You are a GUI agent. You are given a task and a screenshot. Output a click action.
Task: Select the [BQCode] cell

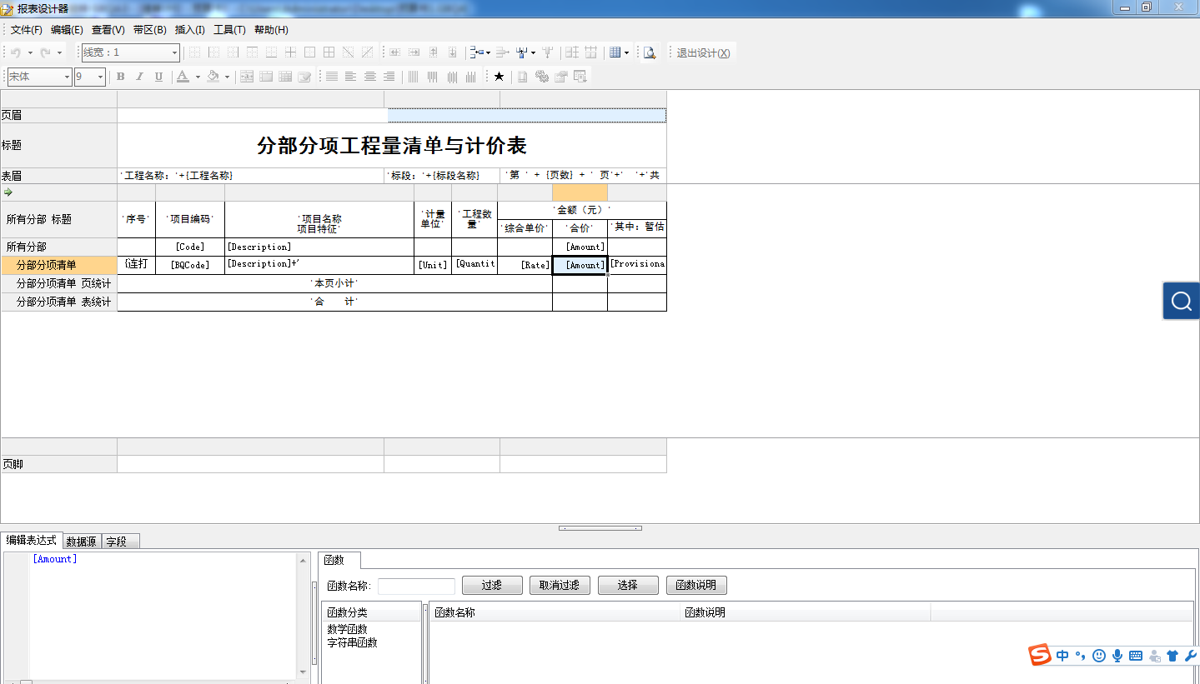coord(190,265)
